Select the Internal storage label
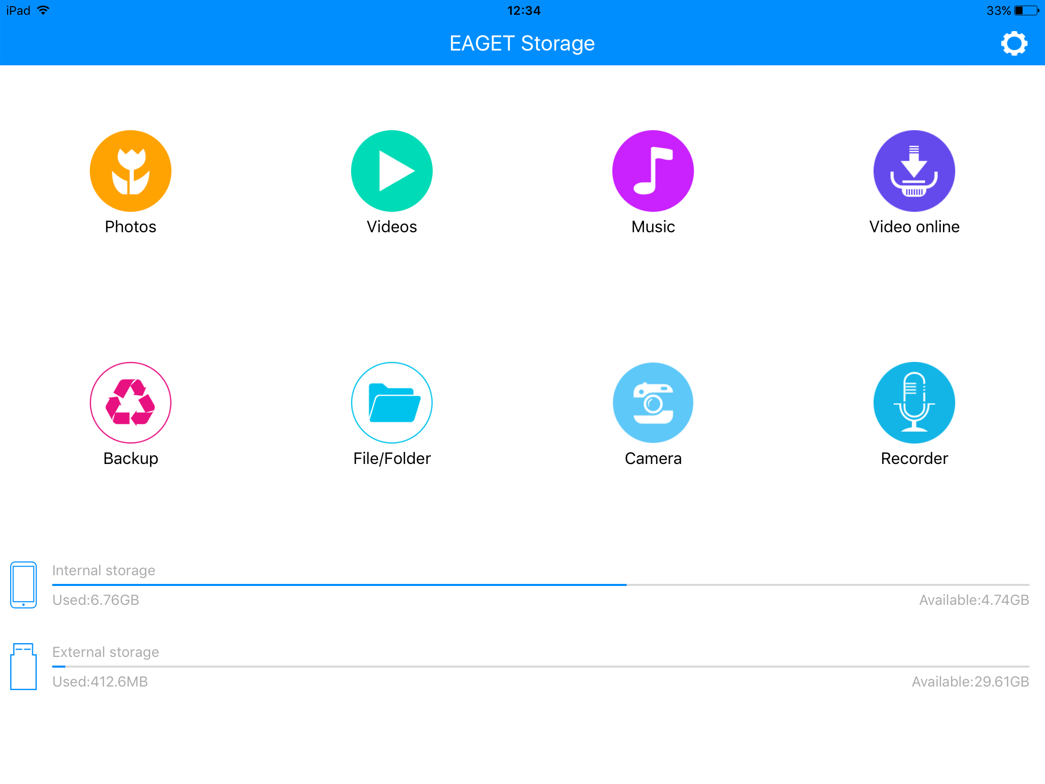The height and width of the screenshot is (784, 1045). tap(104, 570)
